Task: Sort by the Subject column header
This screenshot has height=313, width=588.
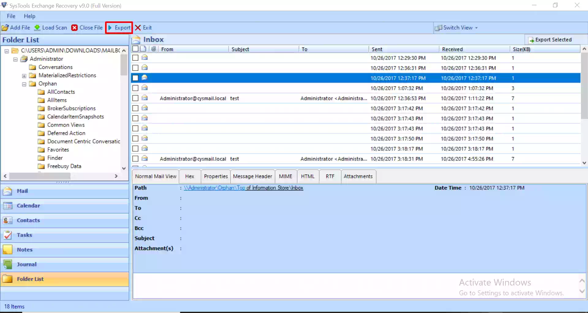Action: click(x=264, y=49)
